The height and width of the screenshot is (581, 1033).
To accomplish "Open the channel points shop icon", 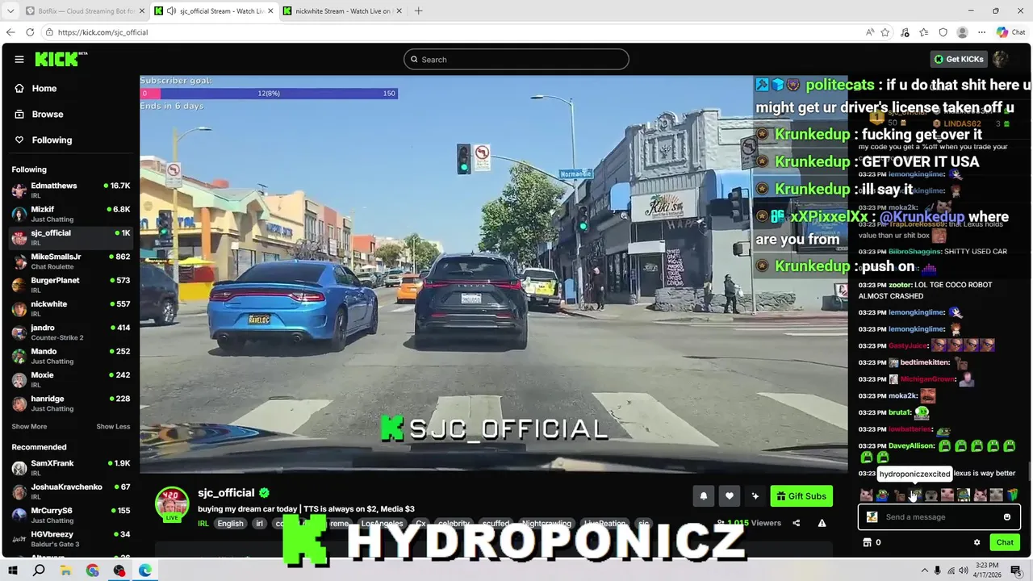I will click(x=868, y=542).
